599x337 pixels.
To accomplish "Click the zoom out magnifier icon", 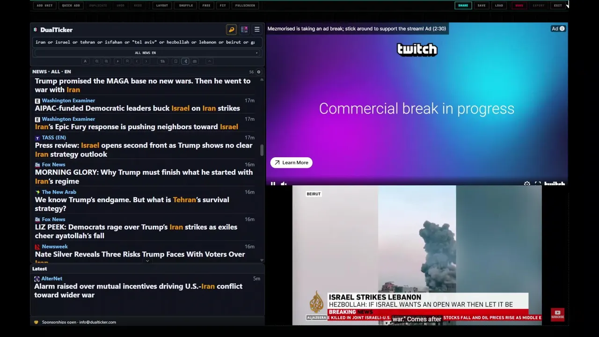I will point(97,61).
